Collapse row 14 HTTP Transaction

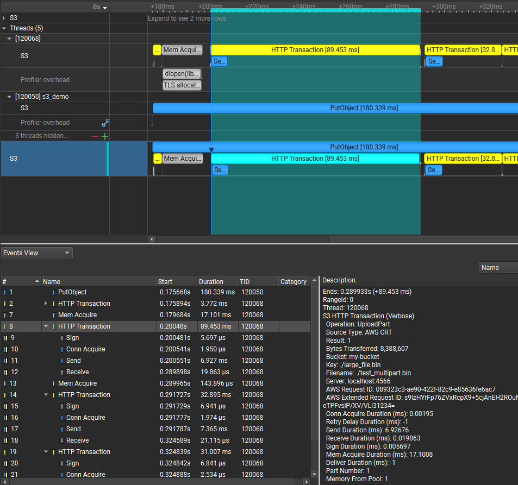click(x=46, y=395)
